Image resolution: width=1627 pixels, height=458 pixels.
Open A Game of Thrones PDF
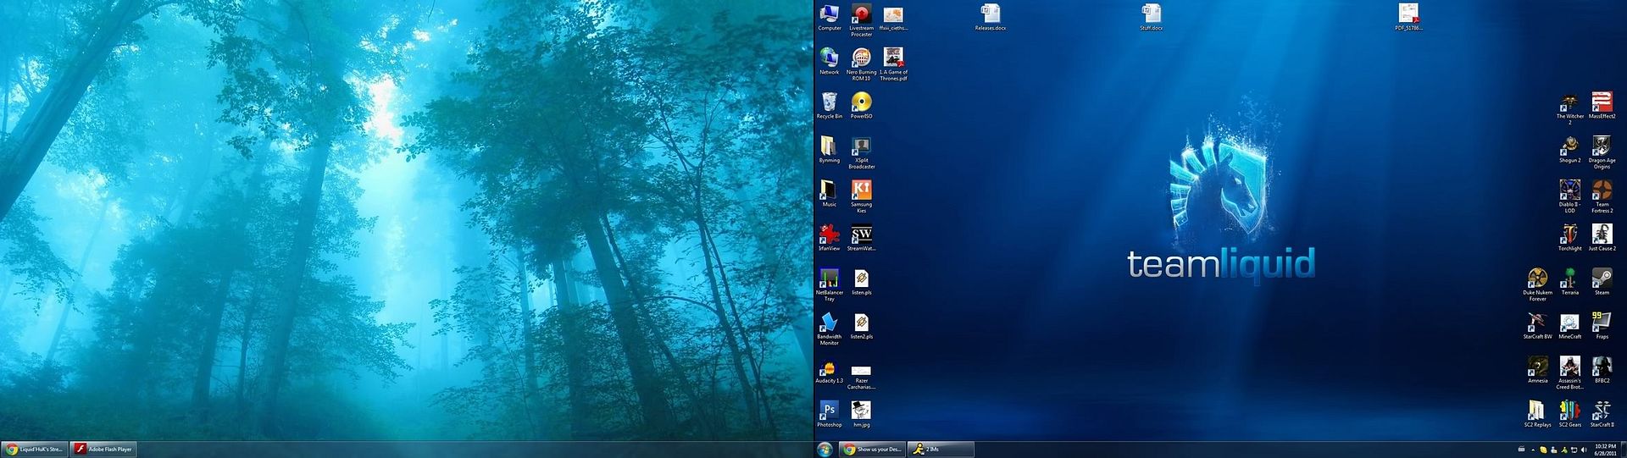point(893,64)
